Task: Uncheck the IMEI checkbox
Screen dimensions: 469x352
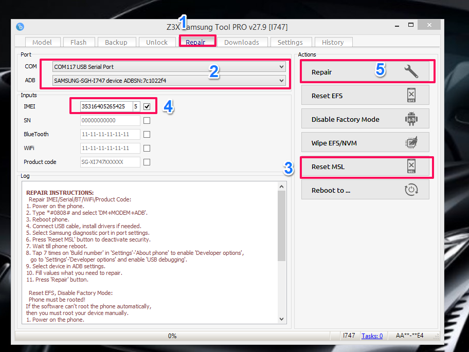Action: click(x=147, y=107)
